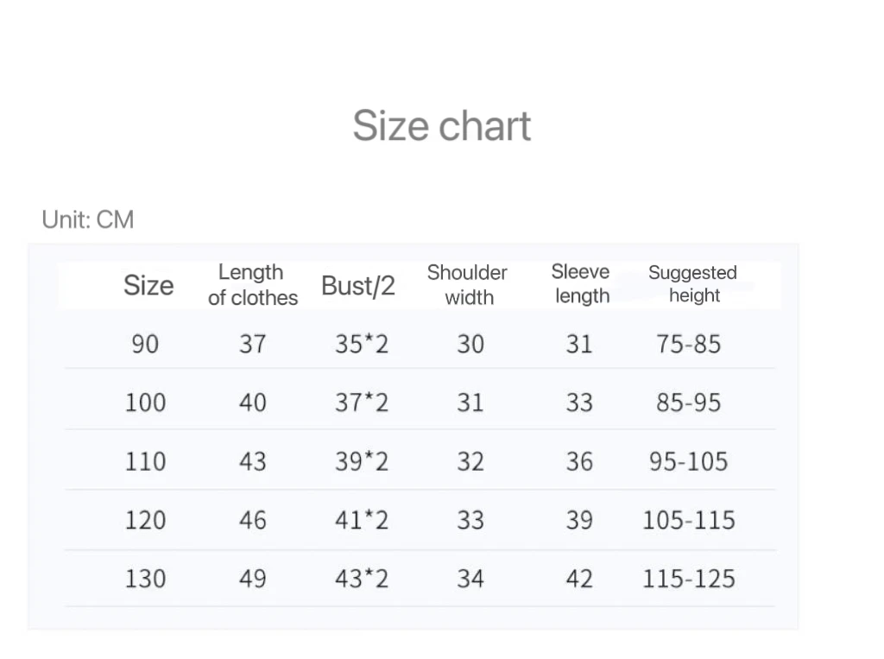
Task: Click the 115-125 suggested height cell
Action: coord(688,578)
